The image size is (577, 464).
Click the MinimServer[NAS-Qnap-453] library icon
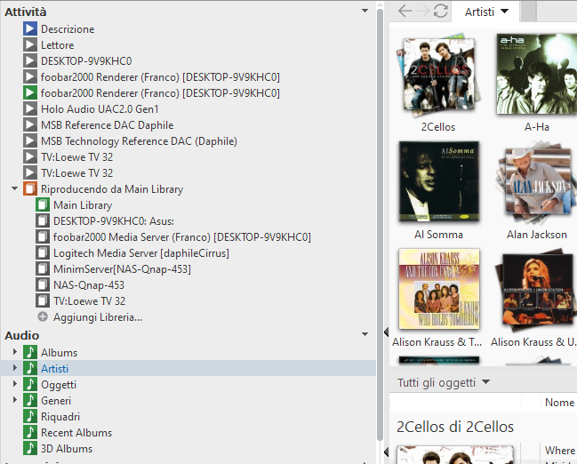(x=43, y=269)
